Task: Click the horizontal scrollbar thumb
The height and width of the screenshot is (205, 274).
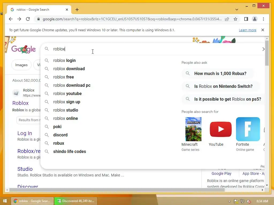Action: click(117, 190)
